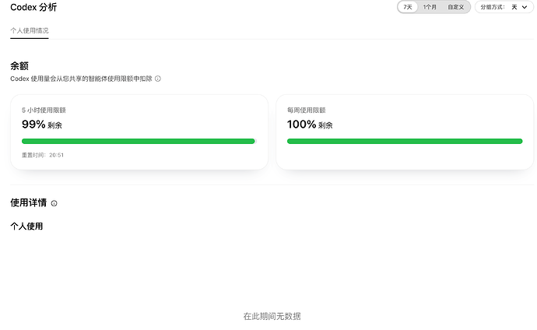537x330 pixels.
Task: Click the 5 小时使用限额 progress bar
Action: (139, 142)
